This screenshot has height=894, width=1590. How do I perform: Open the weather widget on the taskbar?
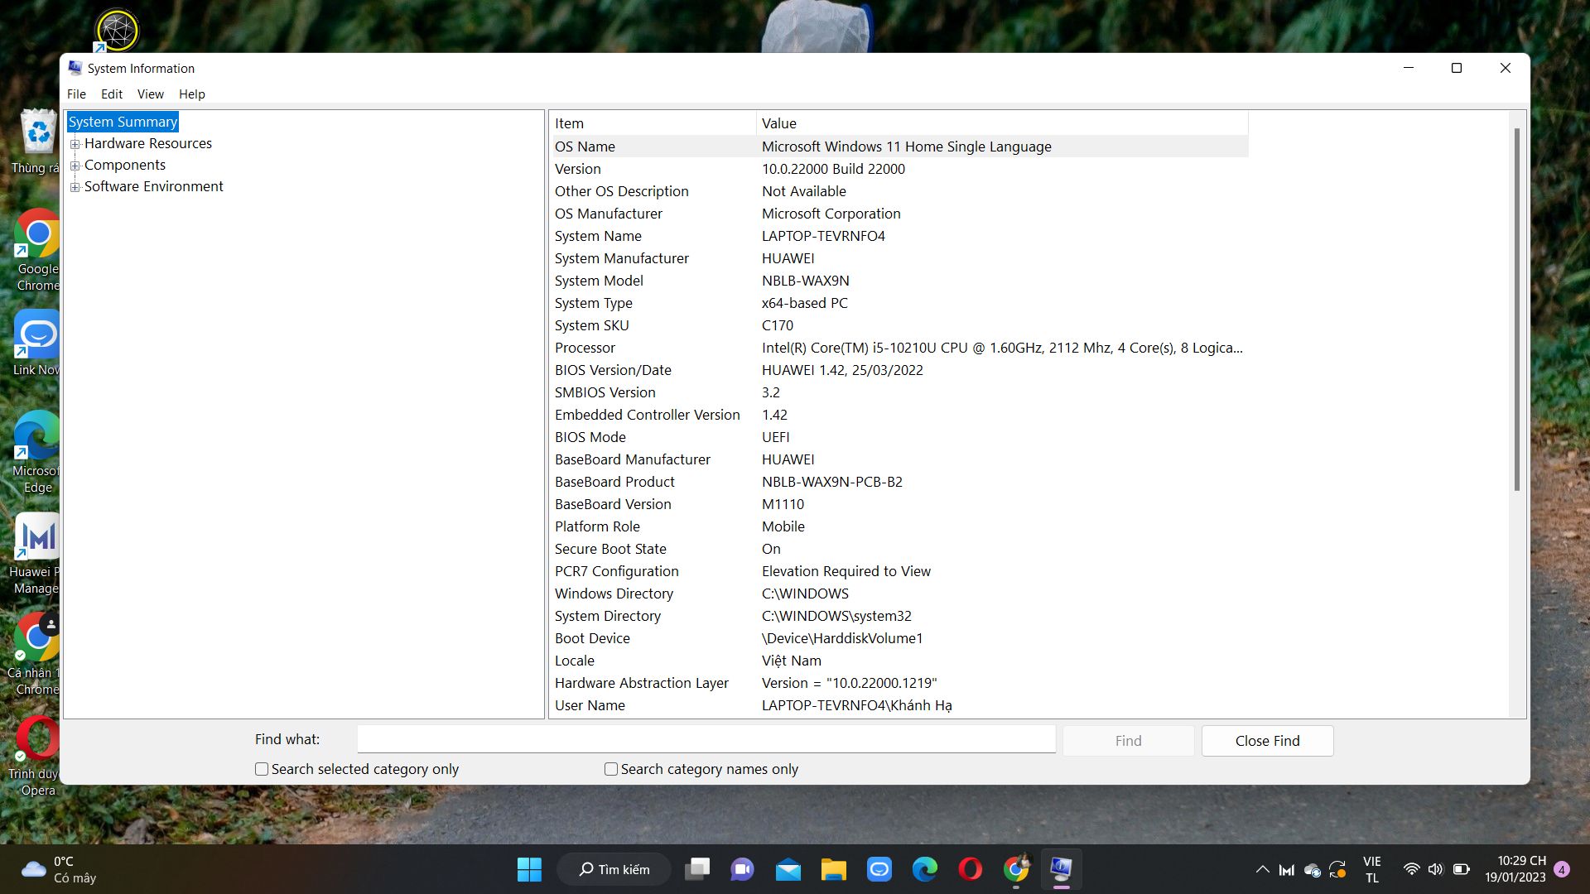click(x=58, y=869)
